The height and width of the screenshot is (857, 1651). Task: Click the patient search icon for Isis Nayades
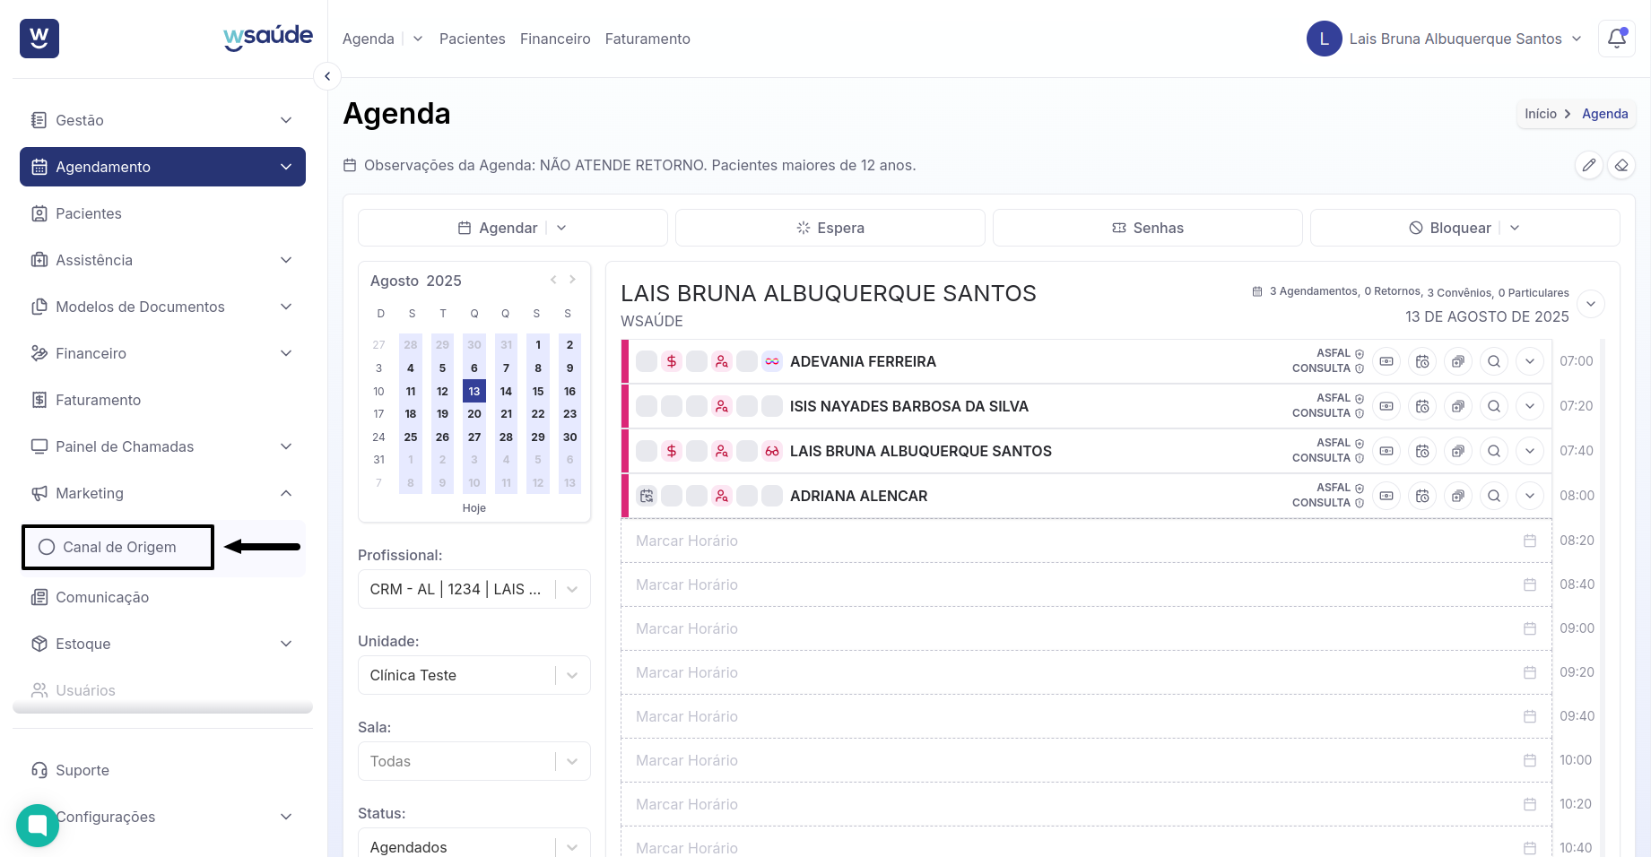coord(722,406)
